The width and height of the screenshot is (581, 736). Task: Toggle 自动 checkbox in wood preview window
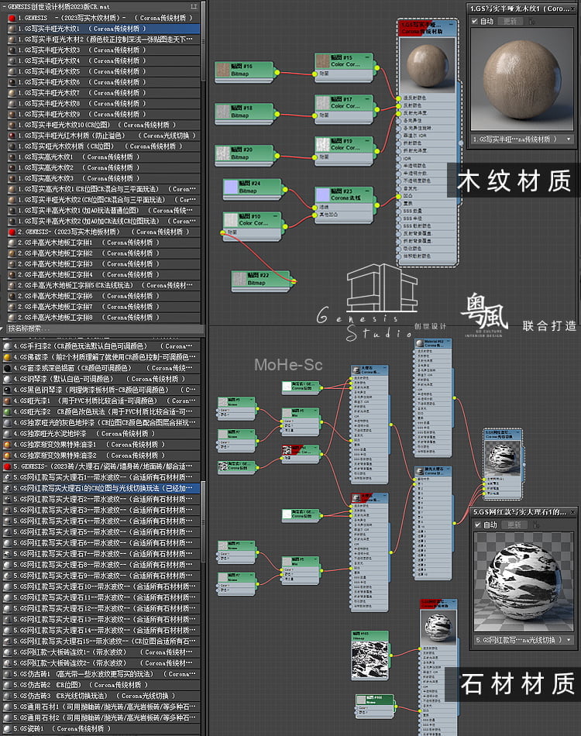coord(474,21)
